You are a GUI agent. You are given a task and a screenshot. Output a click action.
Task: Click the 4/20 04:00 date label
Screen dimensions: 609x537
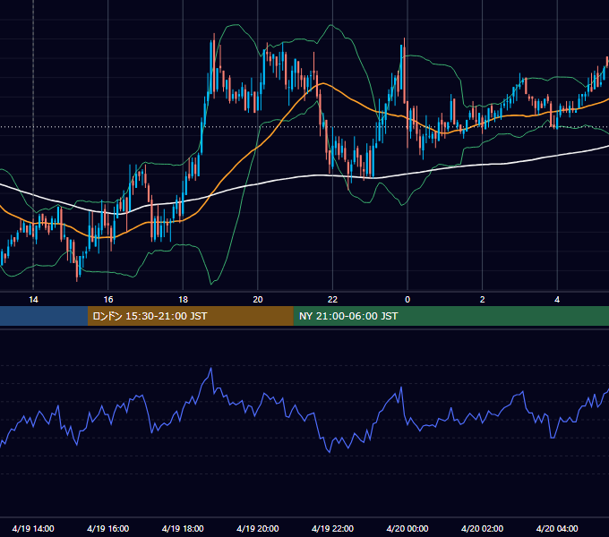pos(557,528)
